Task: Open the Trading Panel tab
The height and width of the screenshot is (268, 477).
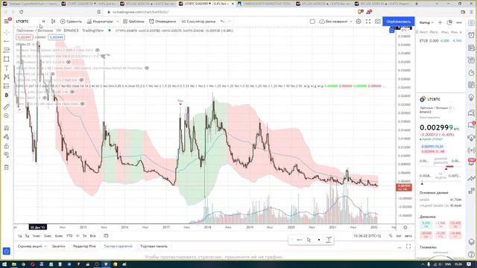Action: coord(154,246)
